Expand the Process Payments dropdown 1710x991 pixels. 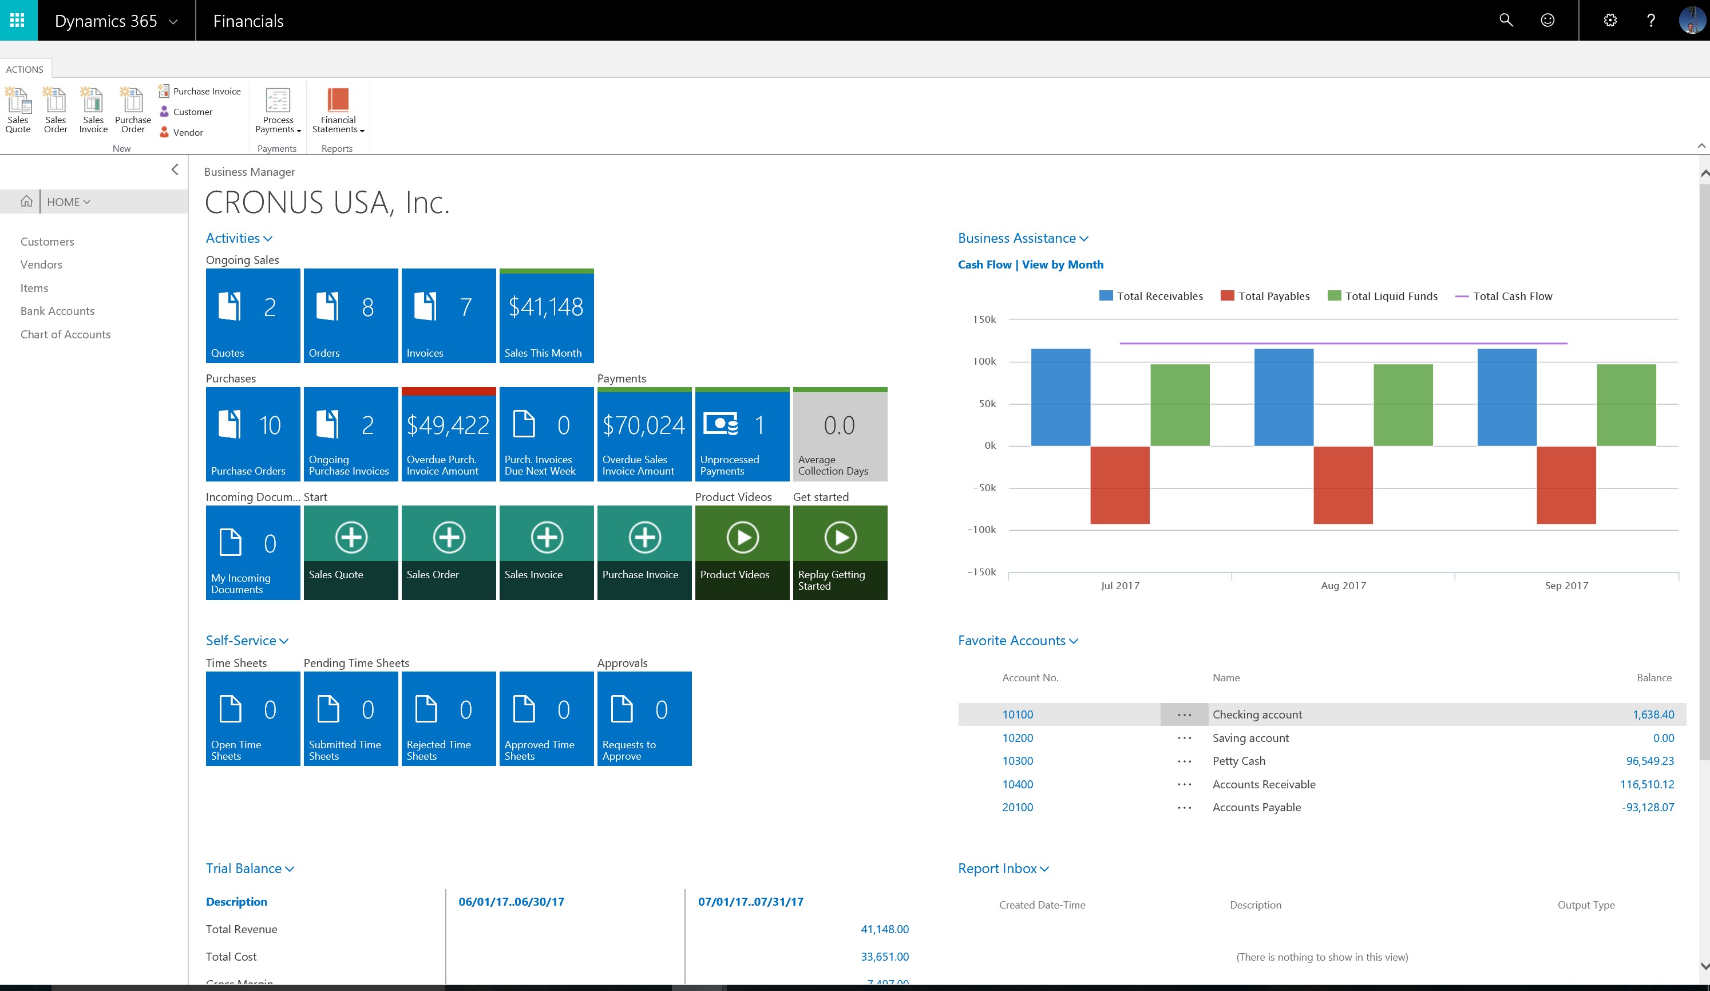[278, 112]
